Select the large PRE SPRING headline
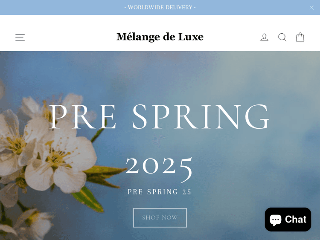Viewport: 320px width, 240px height. pyautogui.click(x=159, y=116)
